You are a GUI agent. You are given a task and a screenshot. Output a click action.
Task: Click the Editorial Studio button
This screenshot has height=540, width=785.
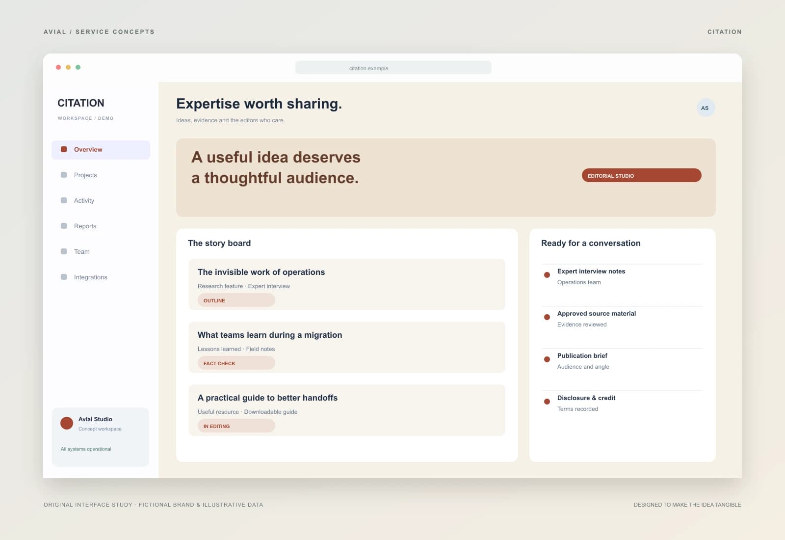click(x=641, y=175)
